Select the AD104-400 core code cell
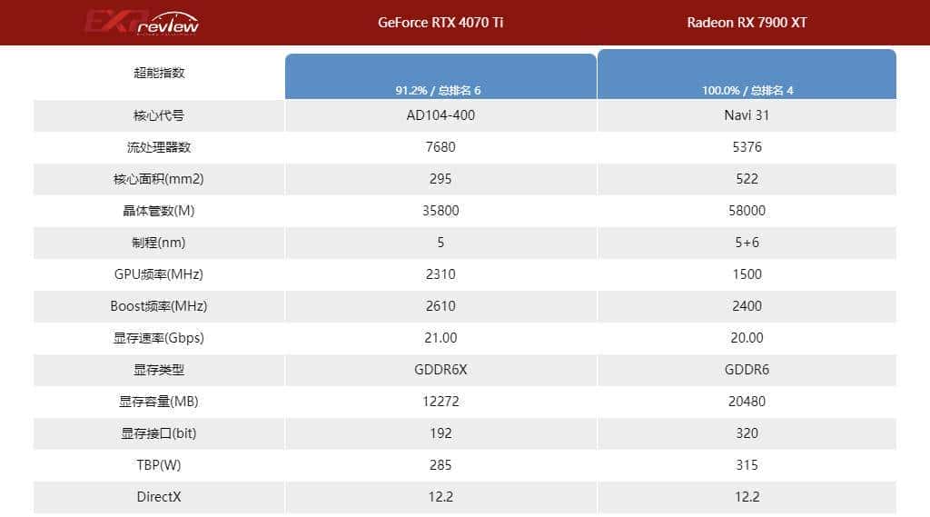This screenshot has width=930, height=517. (440, 115)
